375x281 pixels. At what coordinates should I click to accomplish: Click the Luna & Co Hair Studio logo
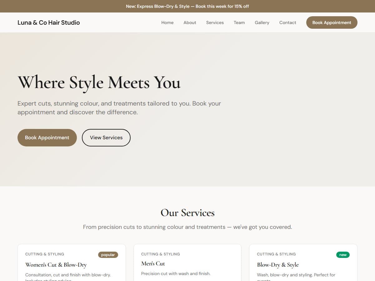[x=49, y=22]
